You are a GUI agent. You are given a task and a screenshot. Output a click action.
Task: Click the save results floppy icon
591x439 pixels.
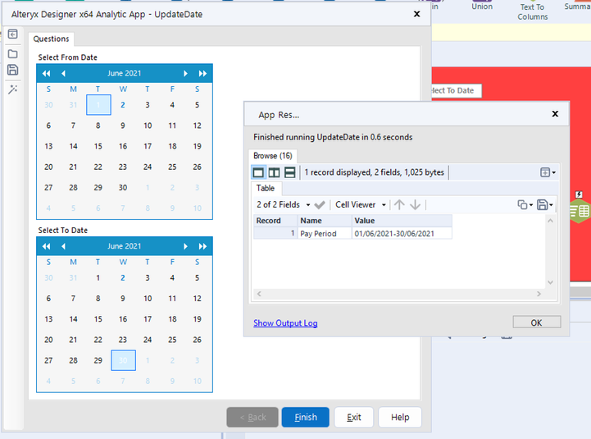543,204
